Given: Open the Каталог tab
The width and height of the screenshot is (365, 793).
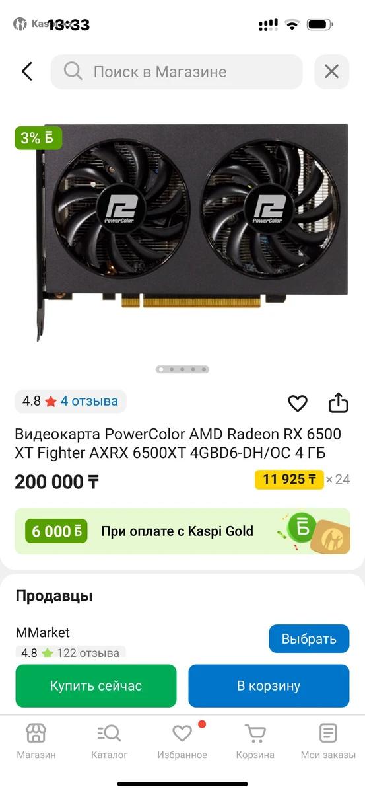Looking at the screenshot, I should 110,741.
